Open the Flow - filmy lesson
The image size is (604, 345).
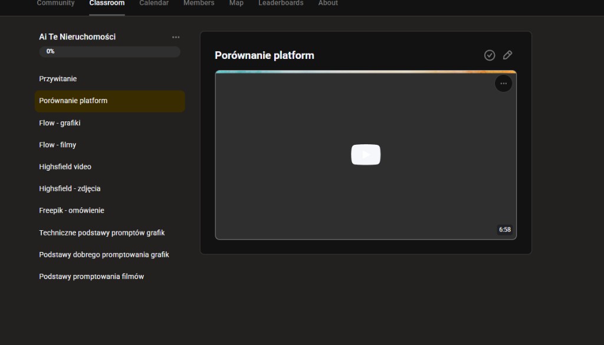pyautogui.click(x=57, y=145)
